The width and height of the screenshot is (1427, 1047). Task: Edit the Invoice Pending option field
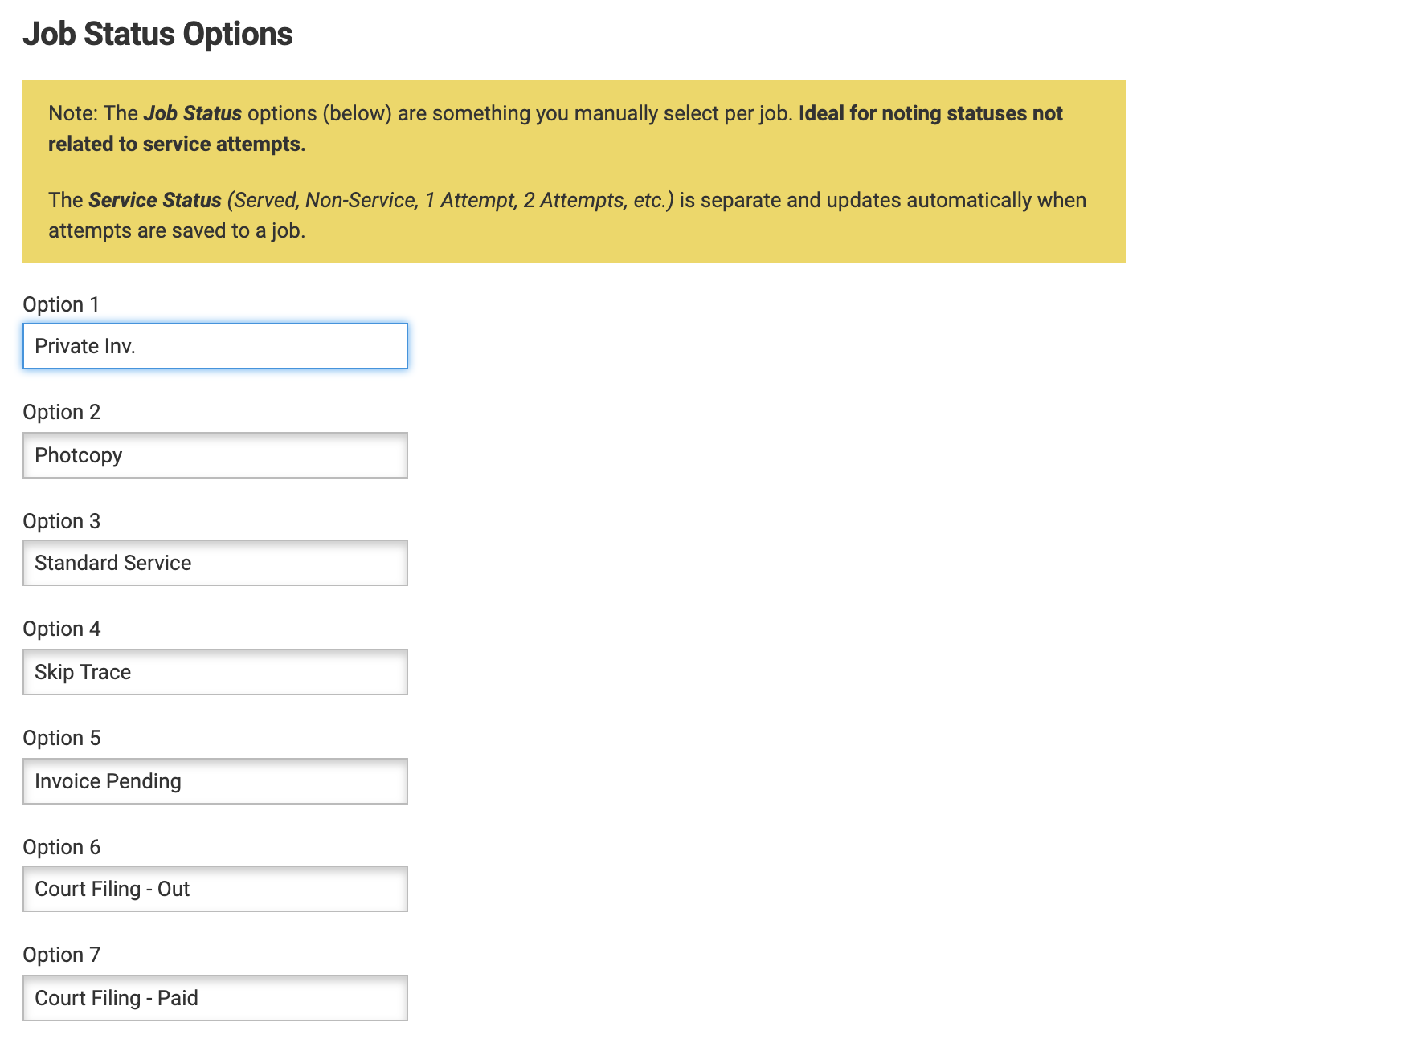(215, 781)
